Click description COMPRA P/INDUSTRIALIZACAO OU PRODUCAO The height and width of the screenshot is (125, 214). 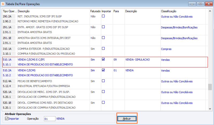(x=46, y=54)
